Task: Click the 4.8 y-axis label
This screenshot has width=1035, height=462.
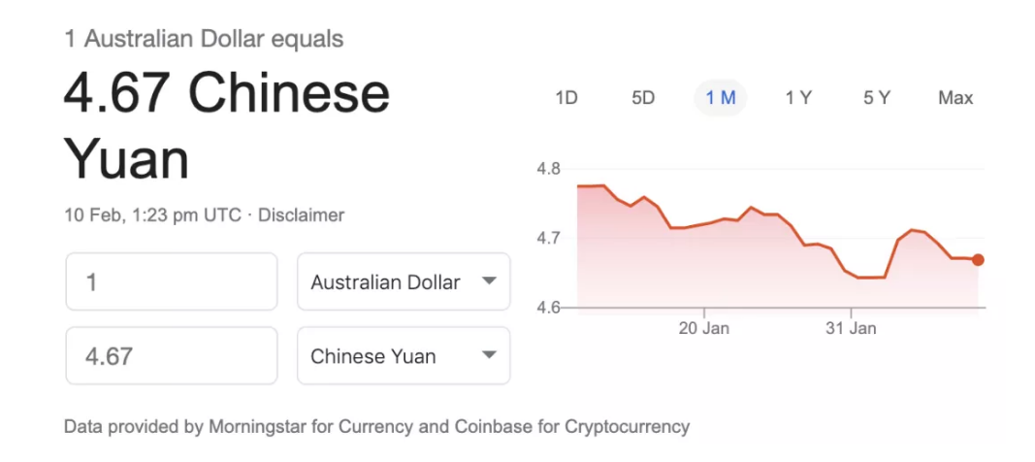Action: pos(548,168)
